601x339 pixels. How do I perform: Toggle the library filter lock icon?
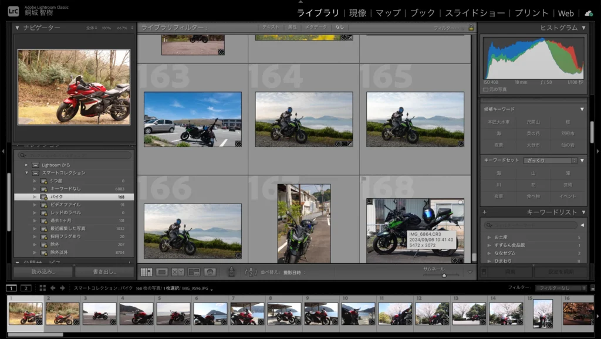(471, 28)
